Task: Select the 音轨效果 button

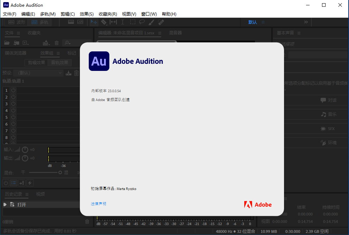Action: 60,63
